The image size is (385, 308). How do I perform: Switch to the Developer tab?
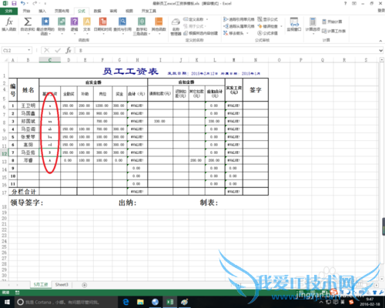149,11
